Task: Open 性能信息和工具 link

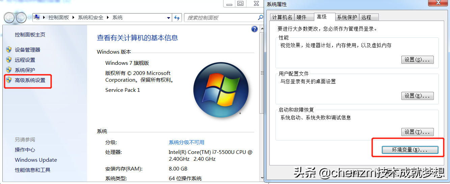Action: point(32,170)
